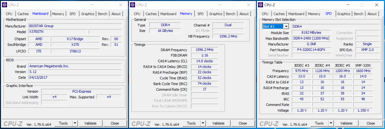Click the IT8613 LPCIO field
This screenshot has height=129, width=385.
(75, 51)
